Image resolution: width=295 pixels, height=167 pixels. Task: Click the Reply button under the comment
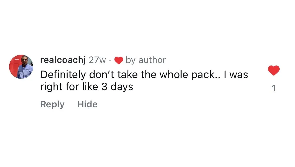[x=52, y=104]
